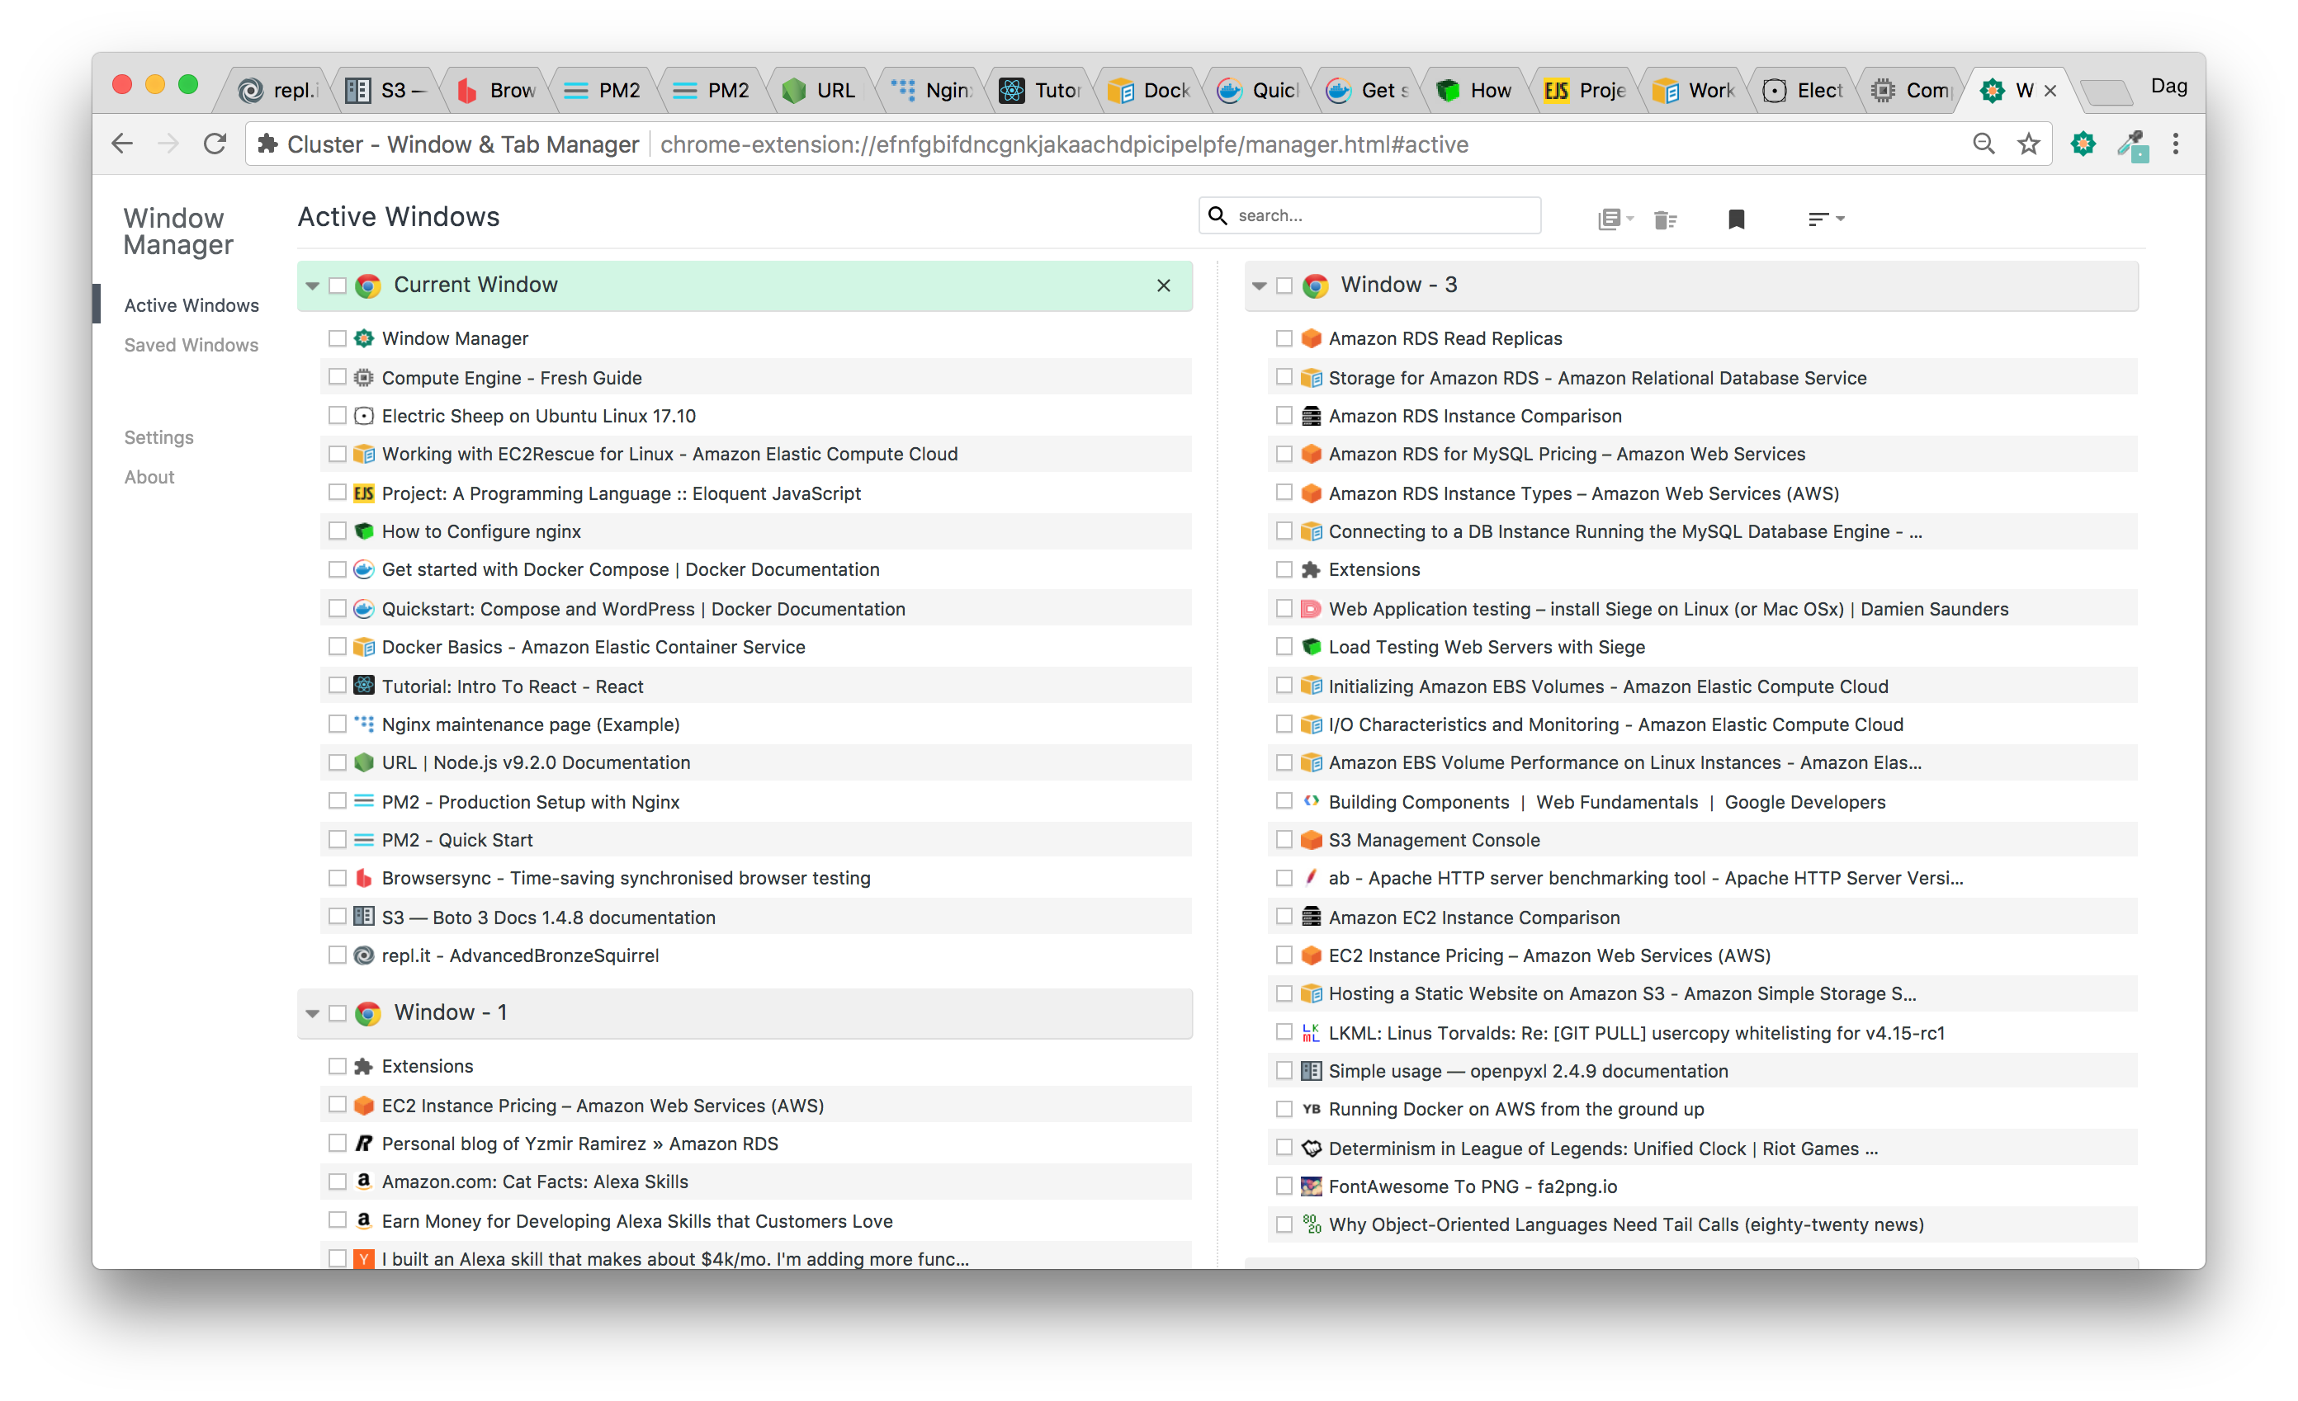The width and height of the screenshot is (2298, 1401).
Task: Open the sort options dropdown
Action: [x=1826, y=219]
